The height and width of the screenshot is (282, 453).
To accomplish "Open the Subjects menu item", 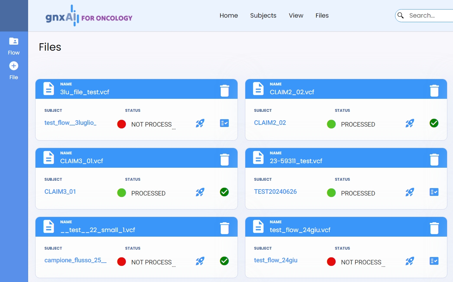I will click(x=263, y=15).
